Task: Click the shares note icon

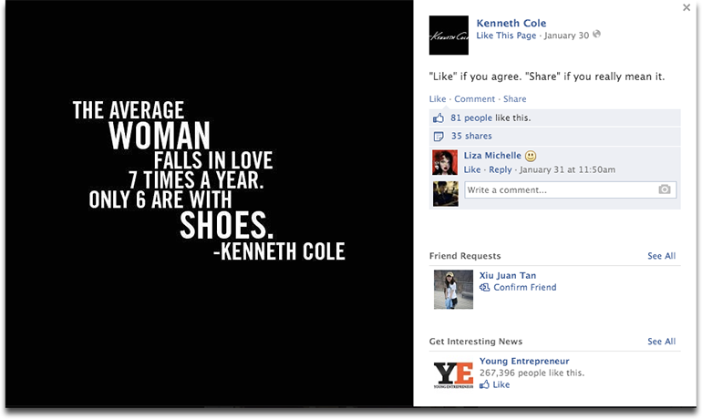Action: pyautogui.click(x=439, y=136)
